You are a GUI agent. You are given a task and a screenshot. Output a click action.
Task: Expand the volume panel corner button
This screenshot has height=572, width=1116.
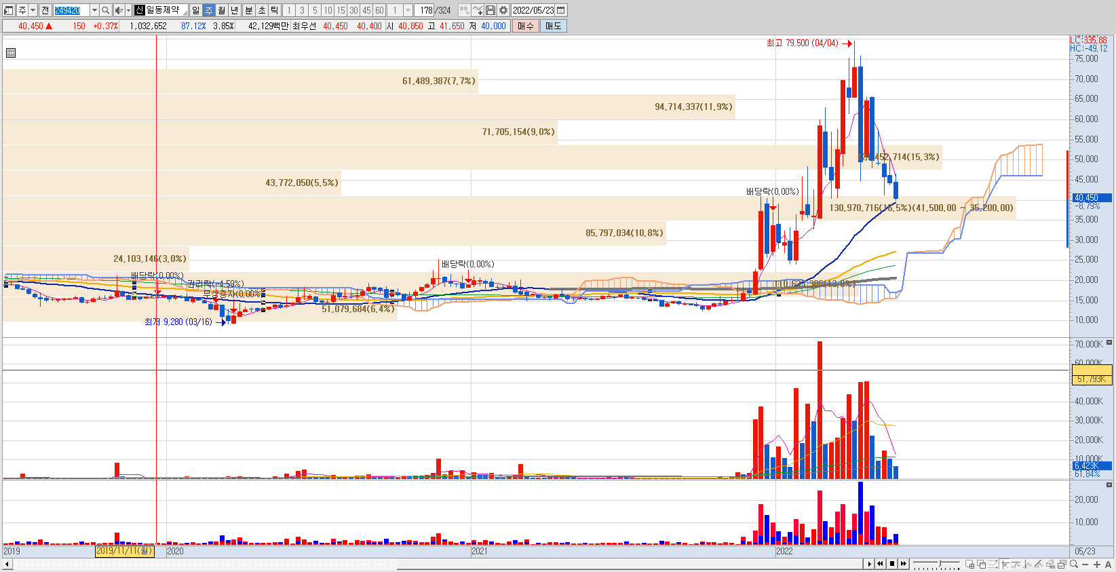pos(1109,342)
